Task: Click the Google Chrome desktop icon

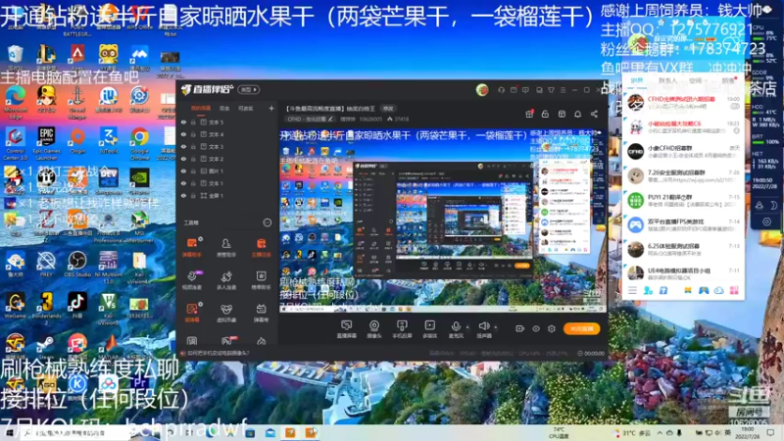Action: tap(139, 143)
